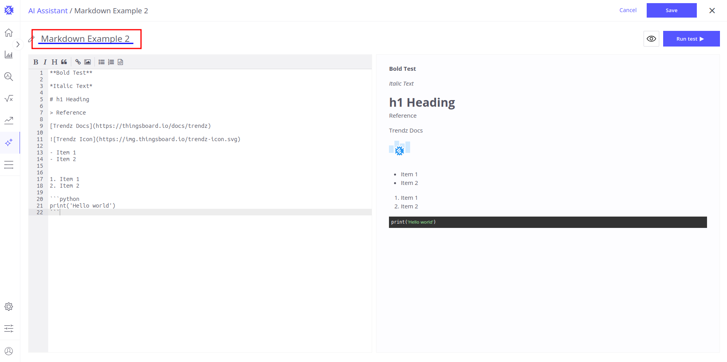727x362 pixels.
Task: Click the italic formatting icon
Action: [x=45, y=62]
